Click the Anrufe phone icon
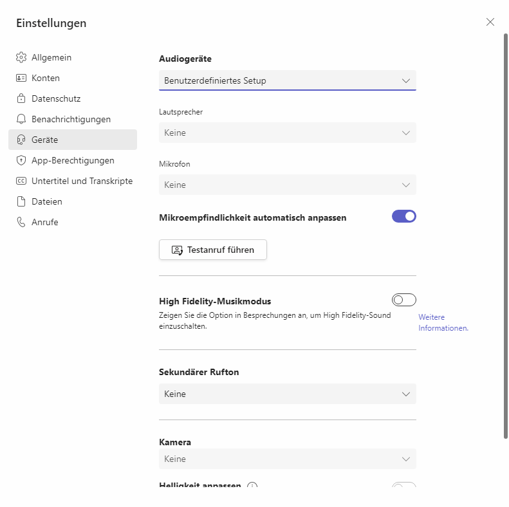 [x=21, y=222]
